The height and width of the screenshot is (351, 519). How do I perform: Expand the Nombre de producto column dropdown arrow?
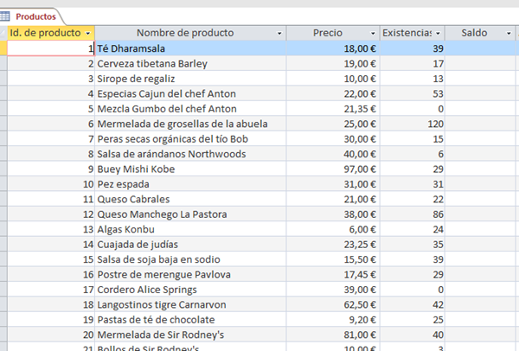279,33
